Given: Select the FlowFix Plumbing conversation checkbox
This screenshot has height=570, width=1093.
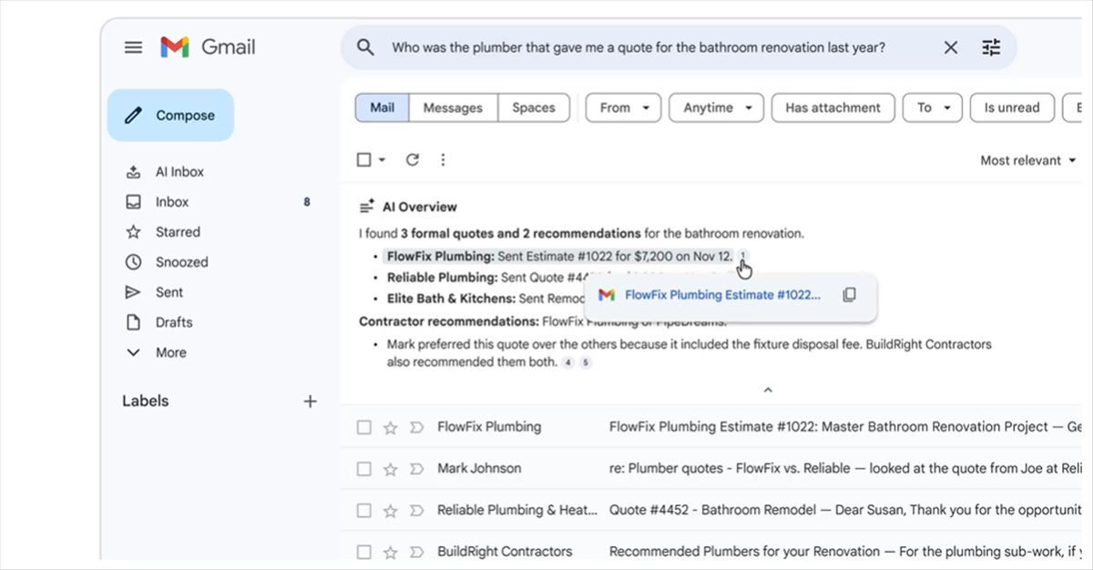Looking at the screenshot, I should (364, 426).
